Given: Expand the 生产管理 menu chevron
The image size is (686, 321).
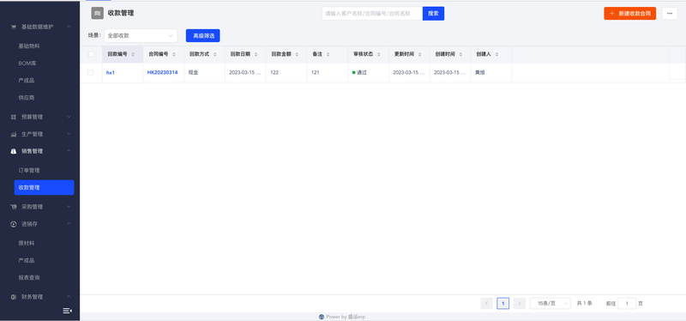Looking at the screenshot, I should [69, 134].
